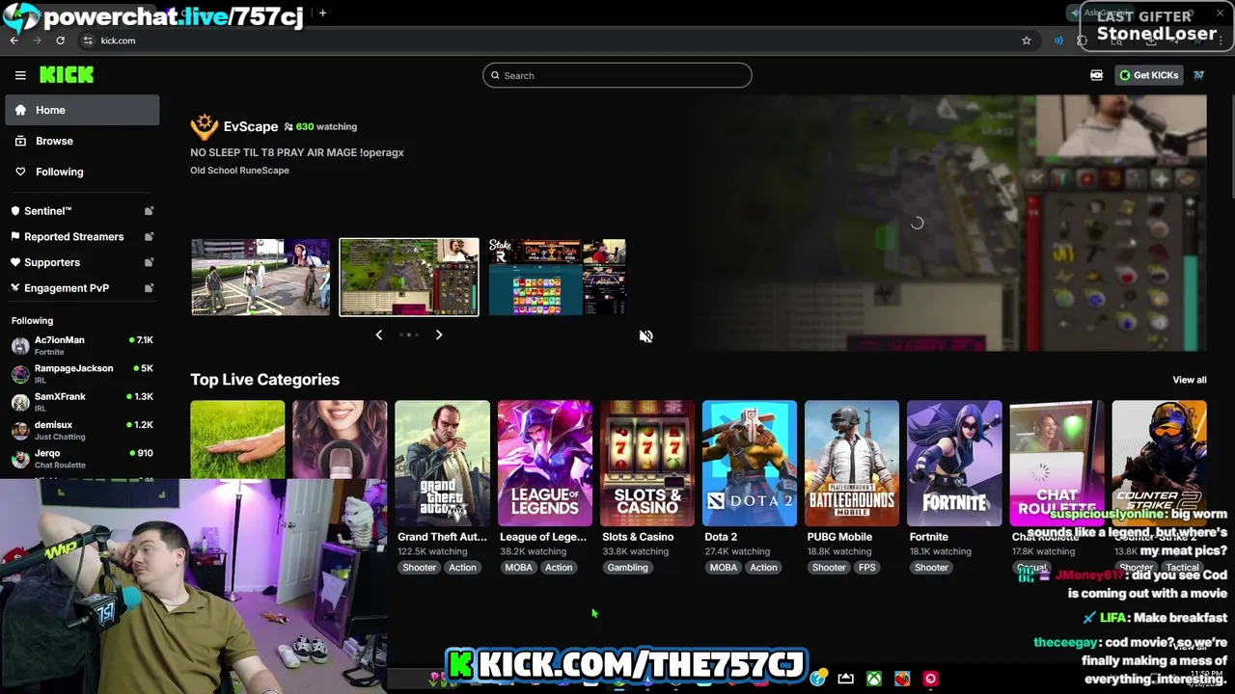Unmute the featured stream with the speaker icon

pos(645,336)
